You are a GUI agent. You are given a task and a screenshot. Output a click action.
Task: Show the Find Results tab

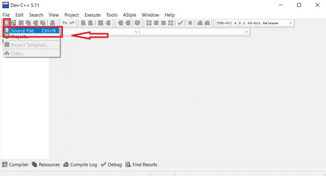coord(141,165)
